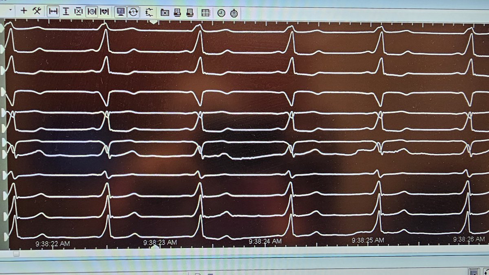Toggle the circular waveform refresh icon
The height and width of the screenshot is (275, 489).
133,12
